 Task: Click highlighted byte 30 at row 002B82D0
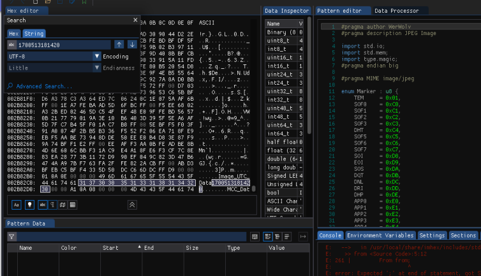pyautogui.click(x=45, y=189)
